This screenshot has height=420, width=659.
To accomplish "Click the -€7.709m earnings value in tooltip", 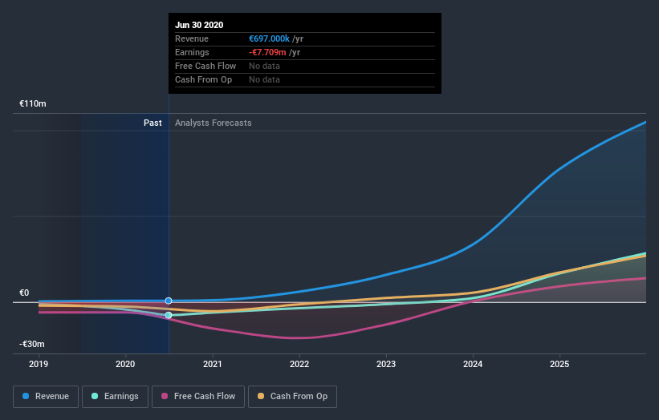I will (267, 52).
